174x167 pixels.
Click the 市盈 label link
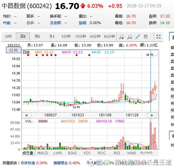(x=7, y=23)
